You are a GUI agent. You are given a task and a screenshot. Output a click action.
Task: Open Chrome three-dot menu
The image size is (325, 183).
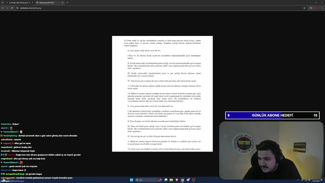322,8
